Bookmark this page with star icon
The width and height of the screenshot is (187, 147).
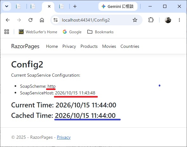pyautogui.click(x=135, y=20)
